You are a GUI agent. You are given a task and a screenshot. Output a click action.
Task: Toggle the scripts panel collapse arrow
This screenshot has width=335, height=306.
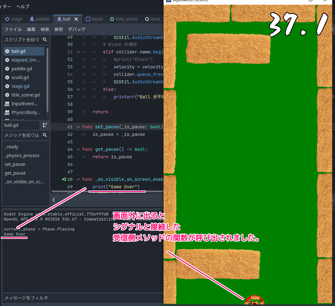coord(54,200)
